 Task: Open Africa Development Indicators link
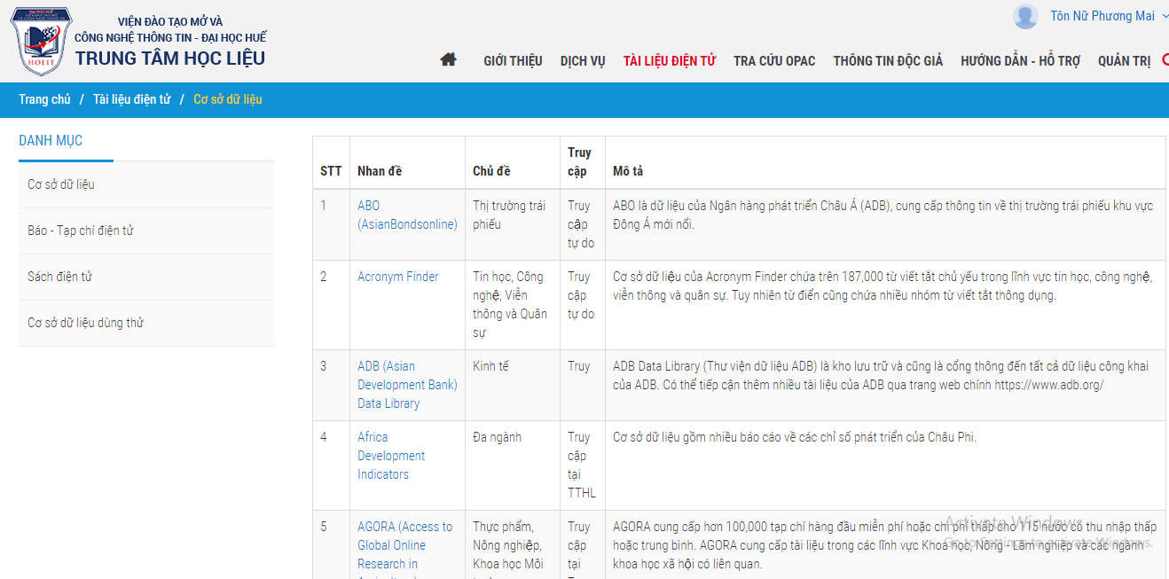point(391,456)
